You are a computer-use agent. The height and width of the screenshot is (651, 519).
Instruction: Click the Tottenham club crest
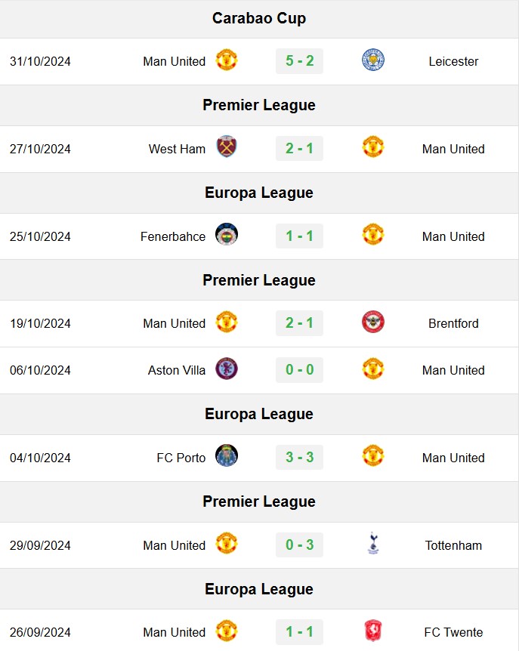(373, 543)
